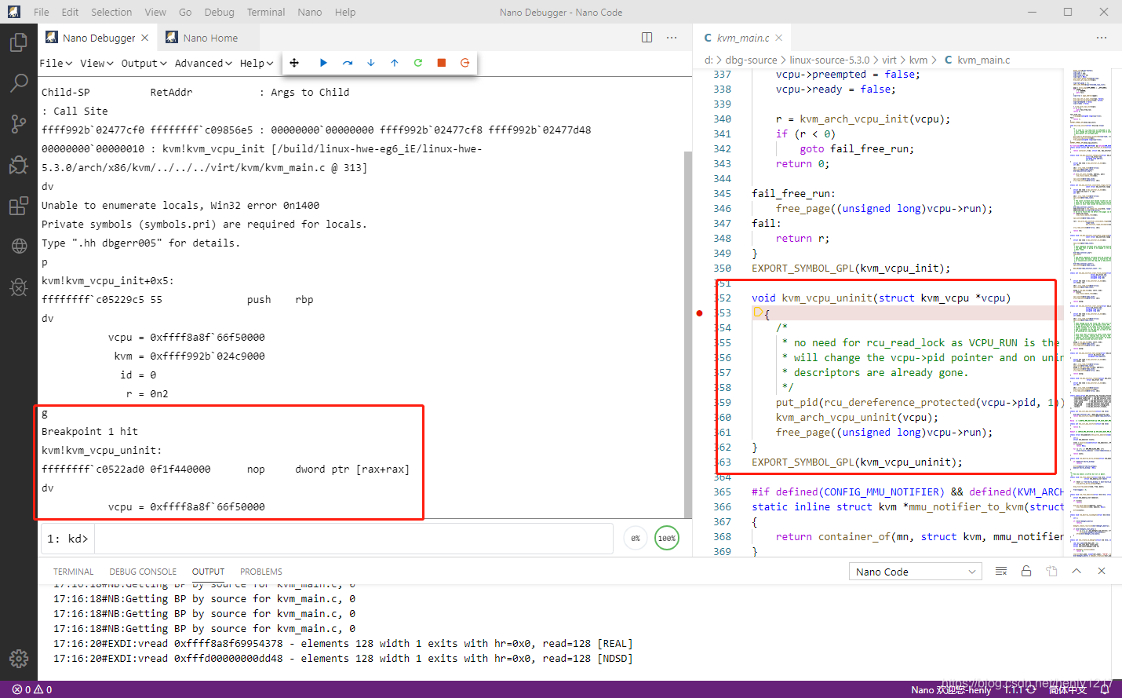Open the Terminal menu
The width and height of the screenshot is (1122, 698).
(266, 12)
